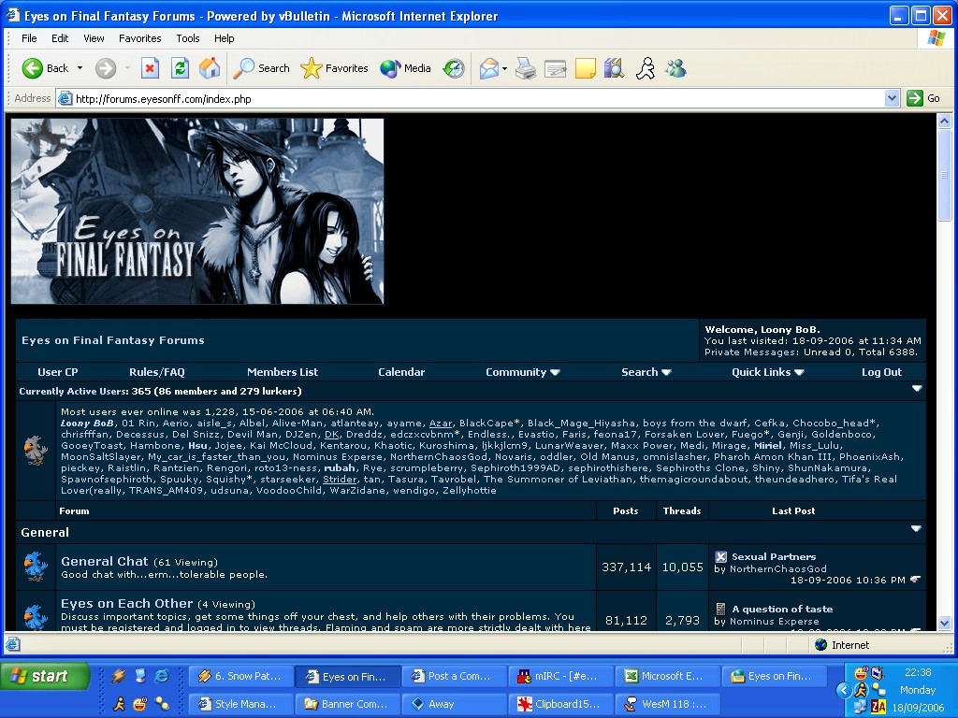Open user Azar in active users list
Screen dimensions: 958x718
point(441,424)
